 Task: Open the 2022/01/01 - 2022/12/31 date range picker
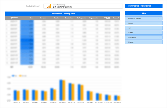pyautogui.click(x=144, y=6)
